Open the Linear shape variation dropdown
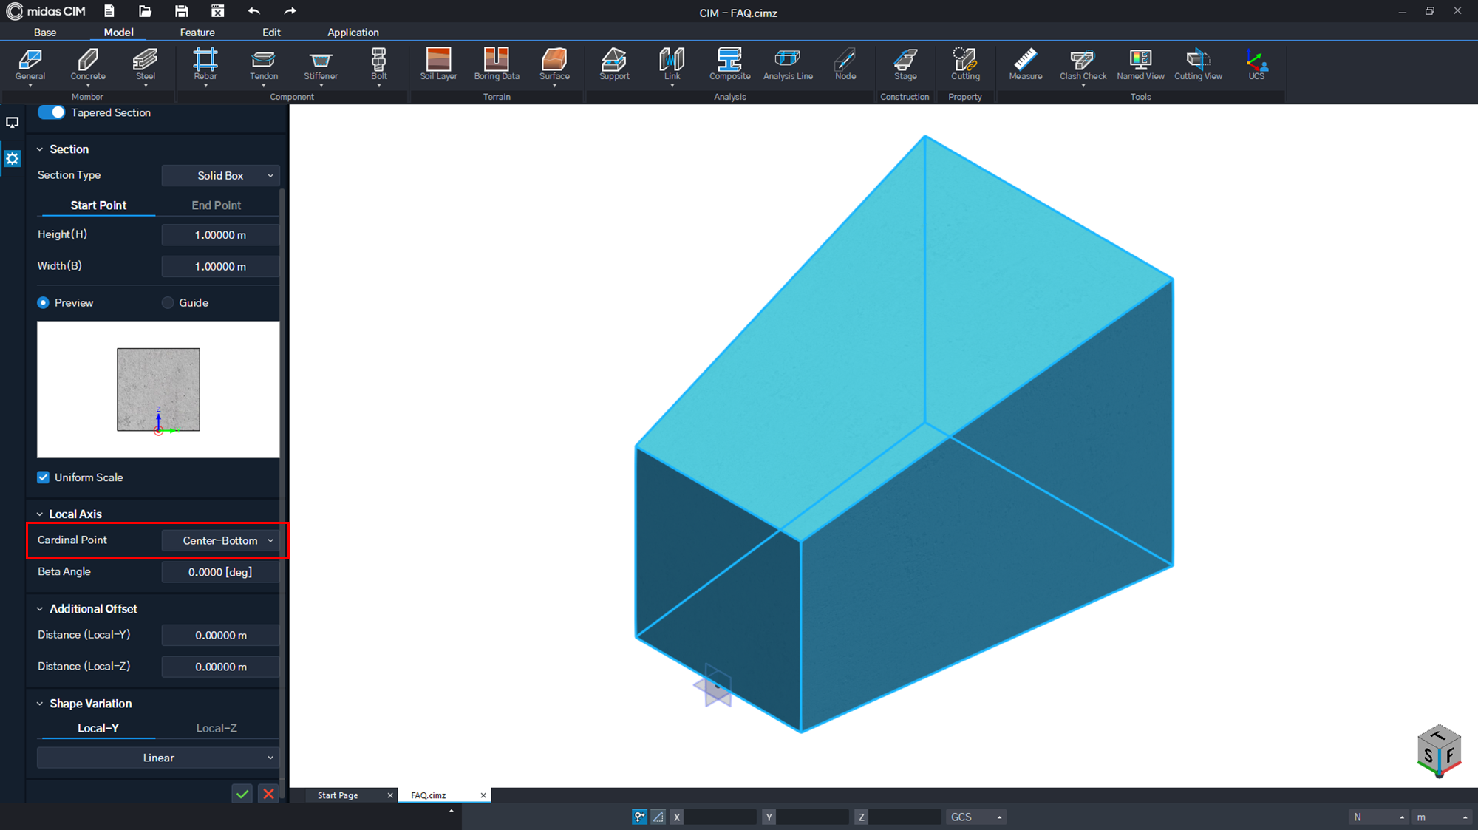This screenshot has width=1478, height=830. click(x=158, y=758)
